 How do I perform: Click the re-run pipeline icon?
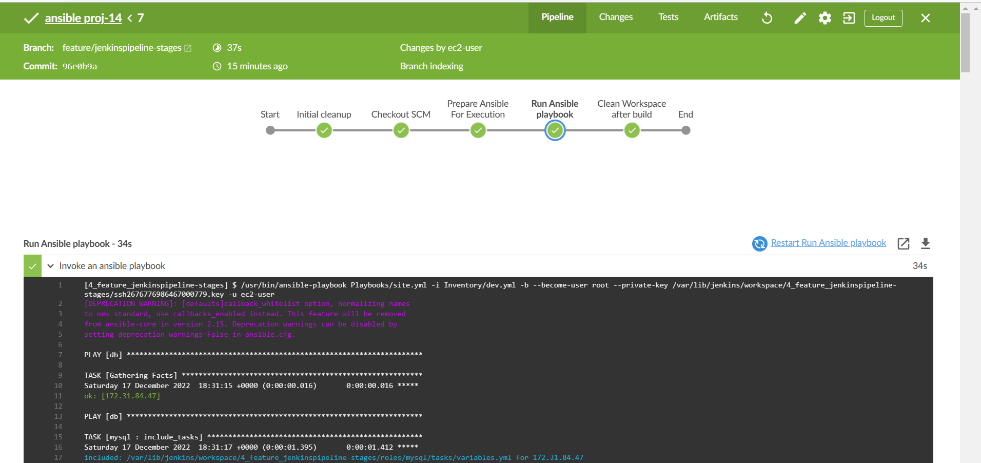pos(767,17)
